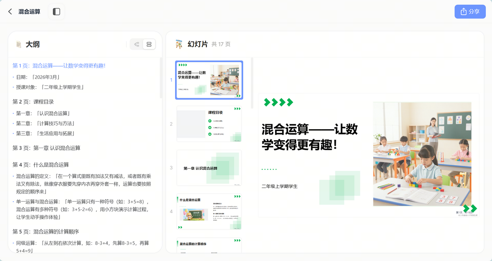
Task: Open slide 3 第一章 认识混合运算 thumbnail
Action: tap(209, 168)
